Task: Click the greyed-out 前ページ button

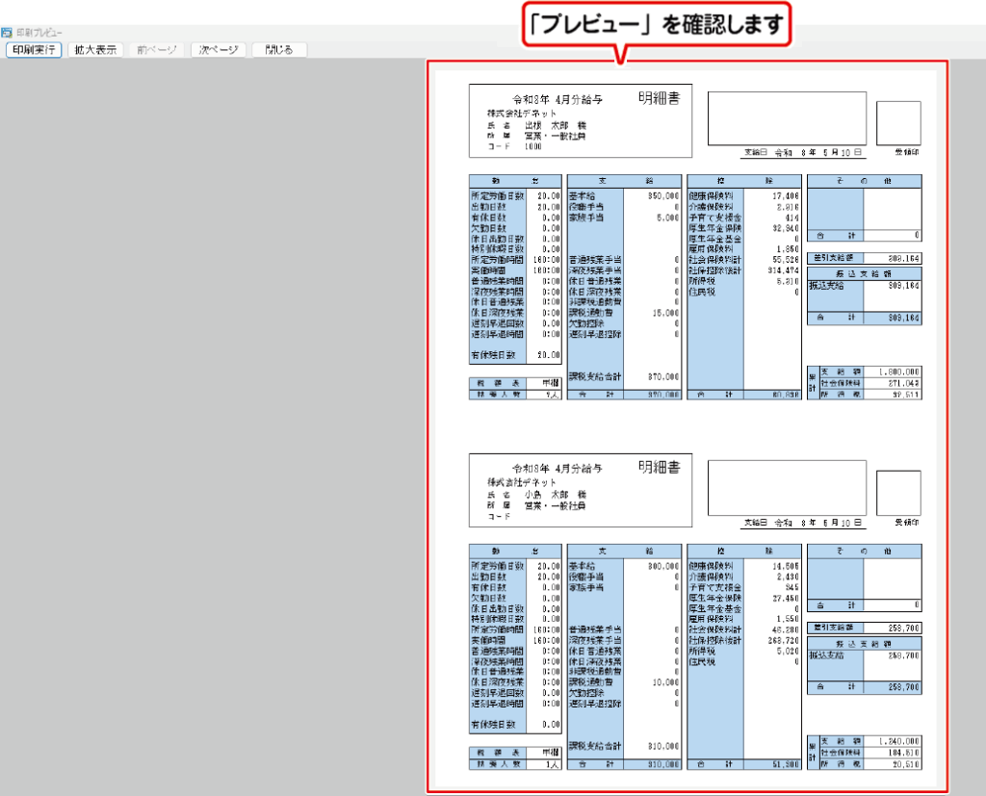Action: coord(156,50)
